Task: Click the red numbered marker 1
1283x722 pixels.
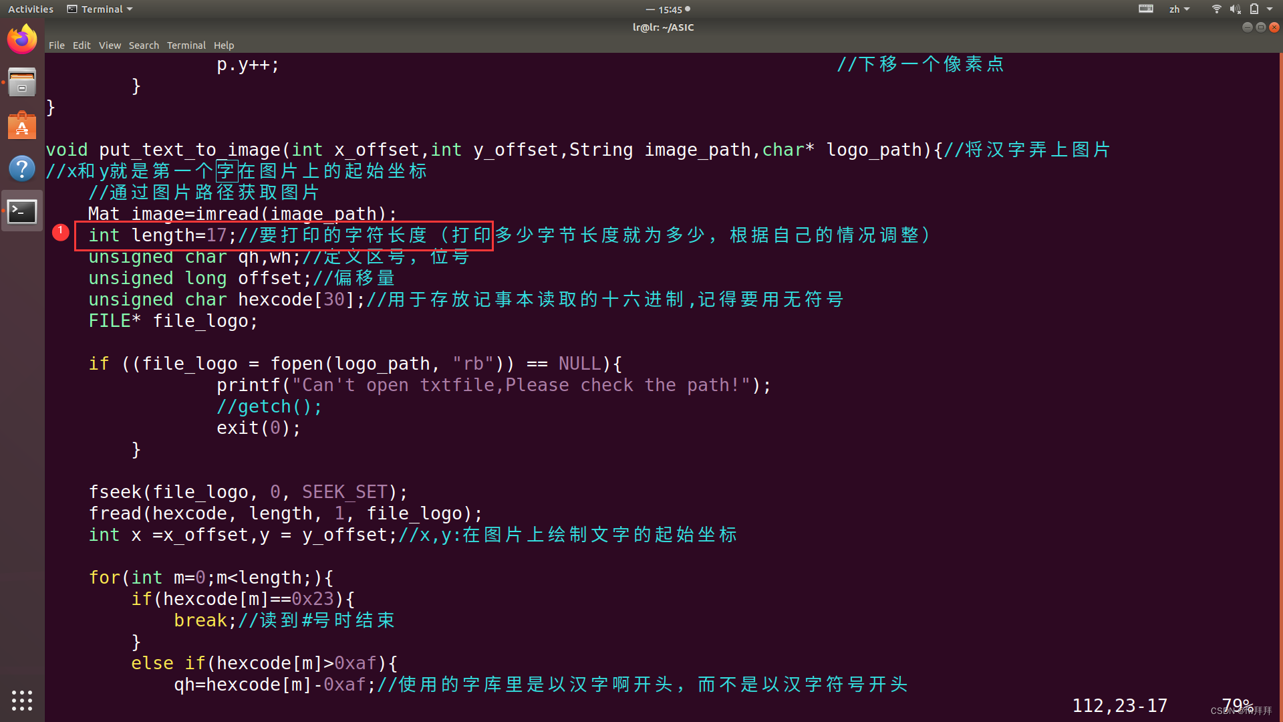Action: coord(60,232)
